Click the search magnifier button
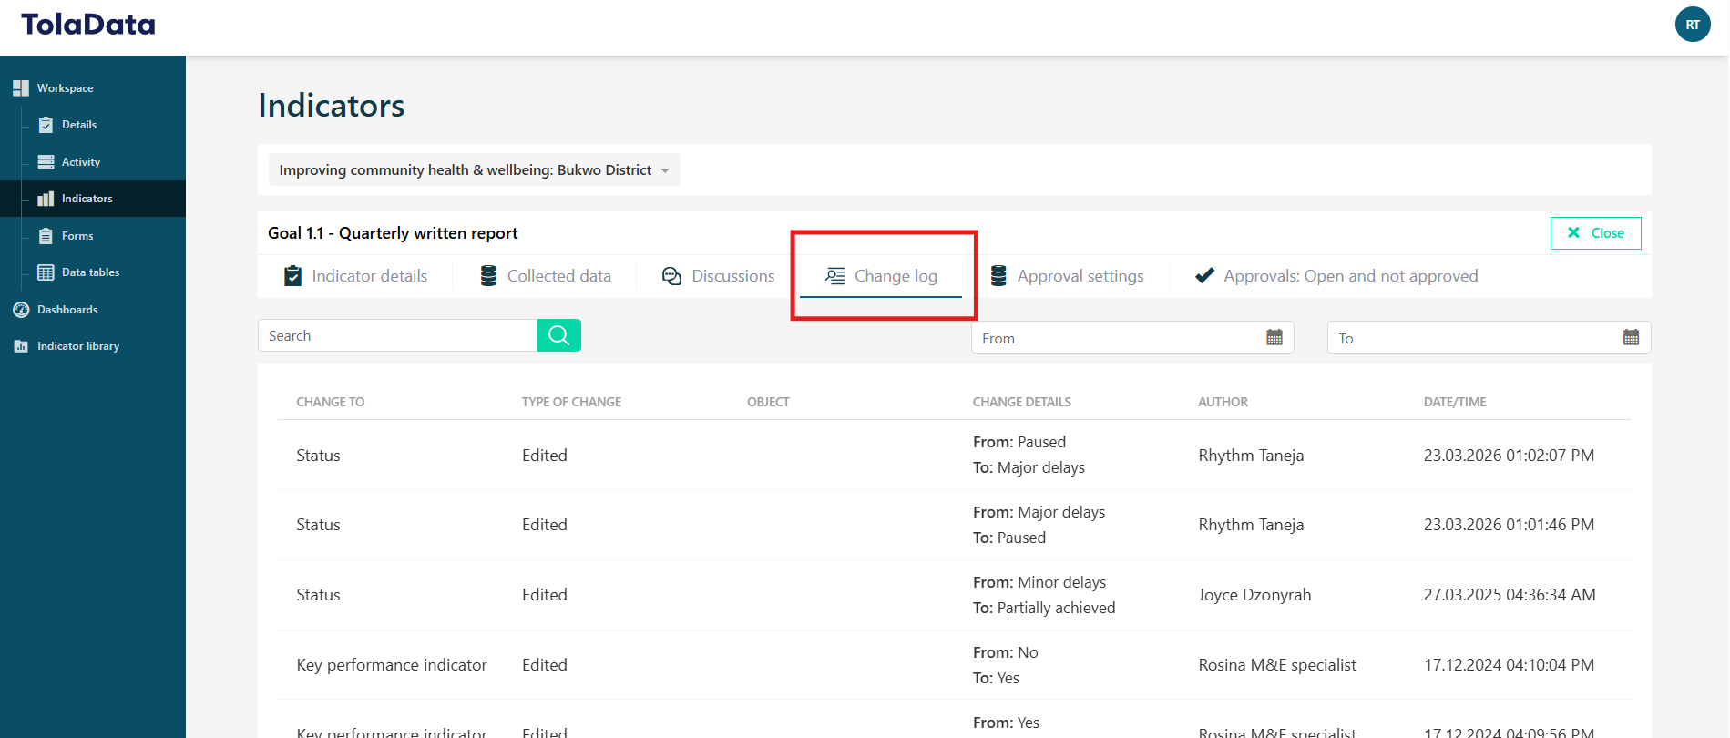 point(558,335)
